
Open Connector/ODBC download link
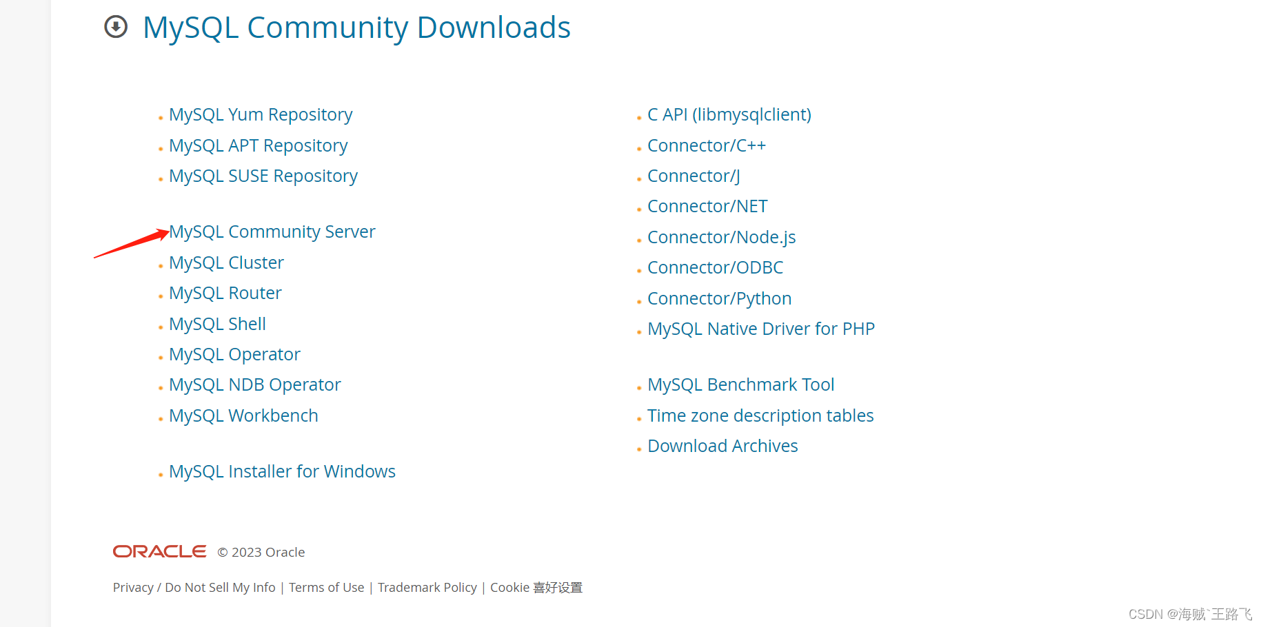click(x=716, y=267)
